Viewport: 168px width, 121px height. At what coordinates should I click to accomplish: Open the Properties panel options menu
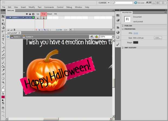[166, 12]
